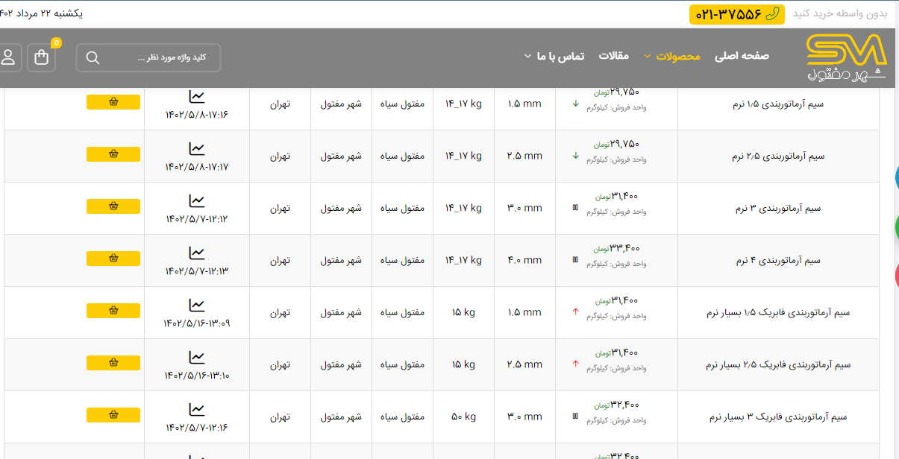Open the shopping cart icon in header
Screen dimensions: 899x459
pyautogui.click(x=41, y=57)
